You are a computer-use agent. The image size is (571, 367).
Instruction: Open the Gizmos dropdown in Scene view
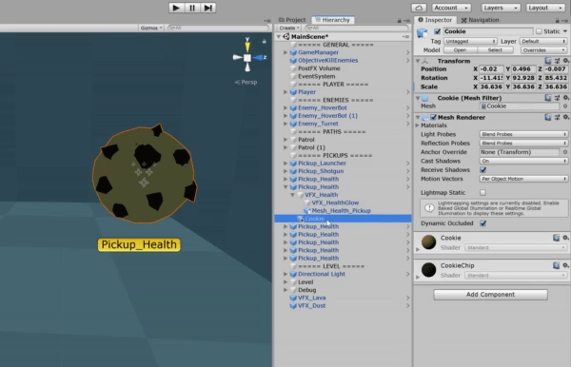pos(151,28)
